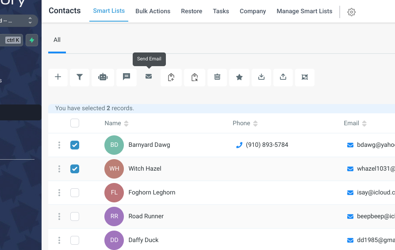Sort by Name column arrows
The image size is (395, 250).
126,123
